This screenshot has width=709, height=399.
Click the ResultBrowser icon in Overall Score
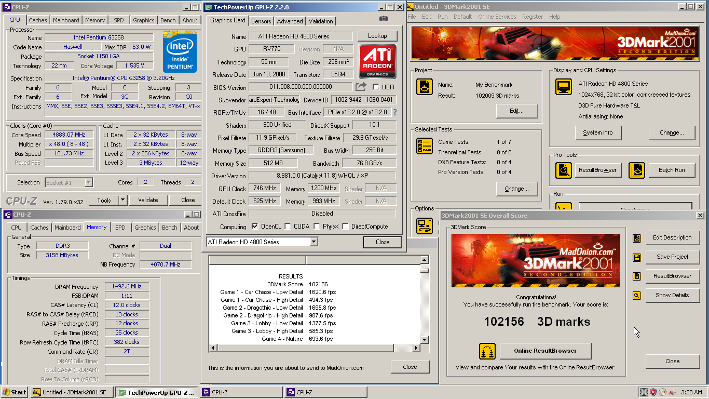[x=637, y=276]
